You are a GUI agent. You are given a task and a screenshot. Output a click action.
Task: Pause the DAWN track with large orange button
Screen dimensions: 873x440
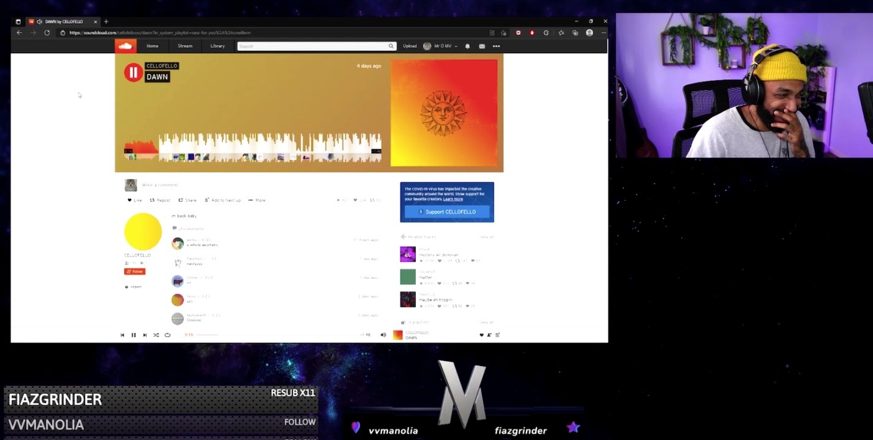click(133, 72)
